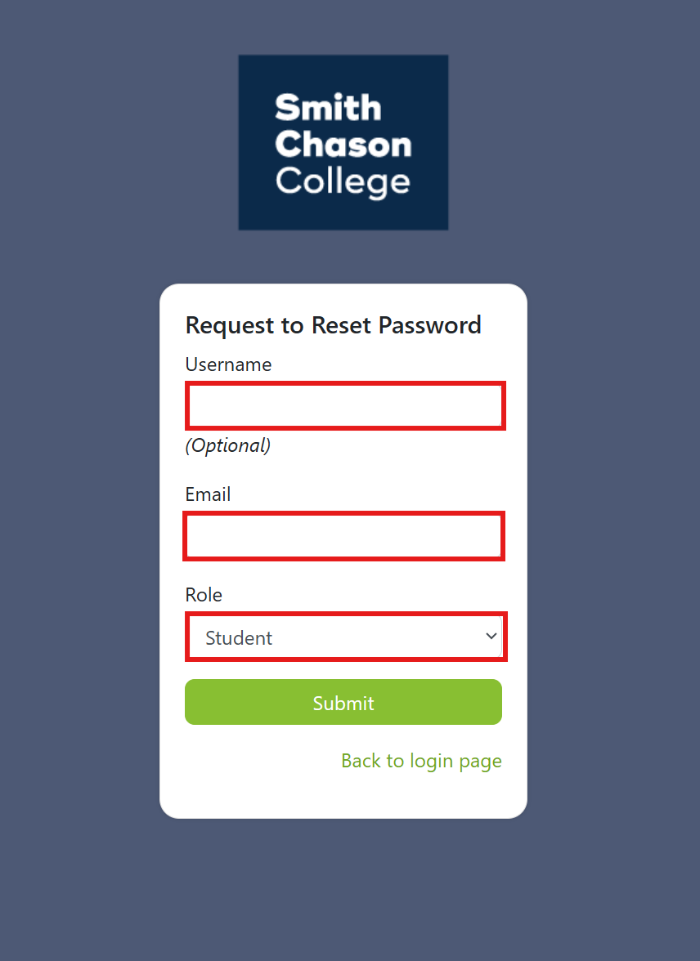Follow the Back to login page link
This screenshot has height=961, width=700.
coord(421,761)
